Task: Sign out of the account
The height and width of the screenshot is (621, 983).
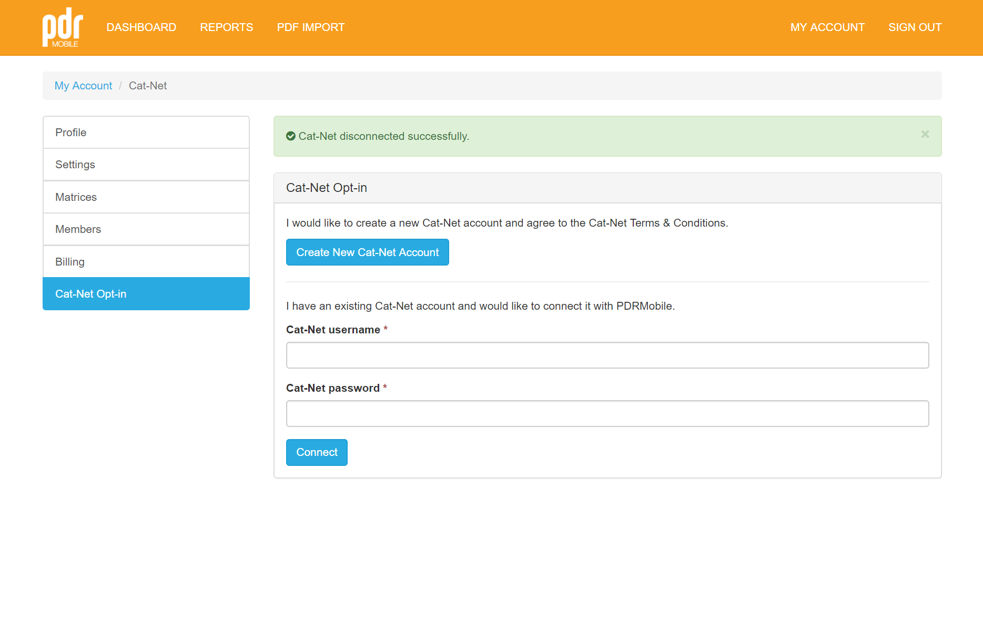Action: [915, 27]
